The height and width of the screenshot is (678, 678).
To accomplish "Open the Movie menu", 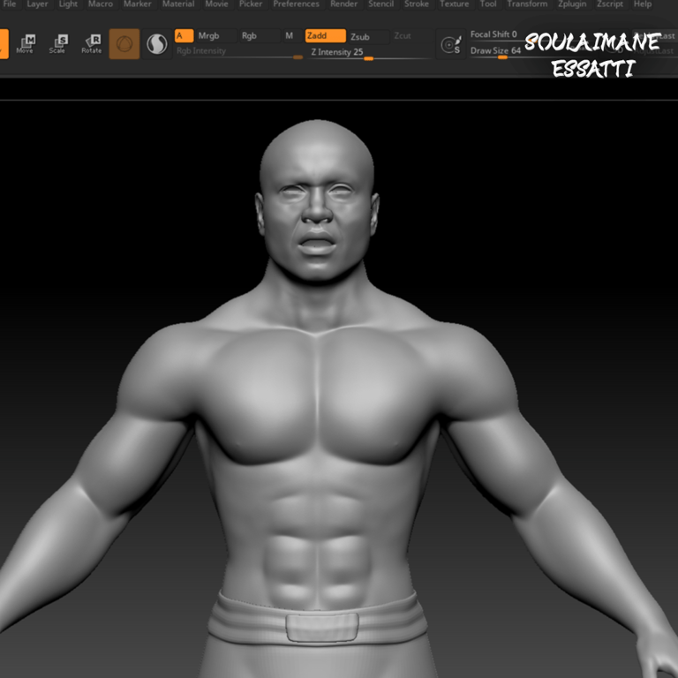I will [x=216, y=4].
